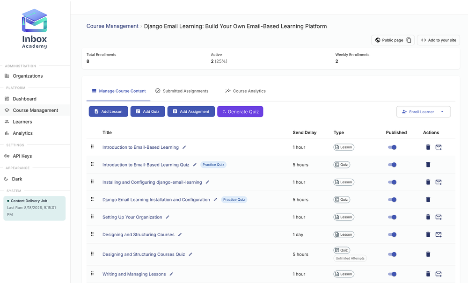
Task: Send email for Installing and Configuring django-email-learning
Action: click(439, 182)
